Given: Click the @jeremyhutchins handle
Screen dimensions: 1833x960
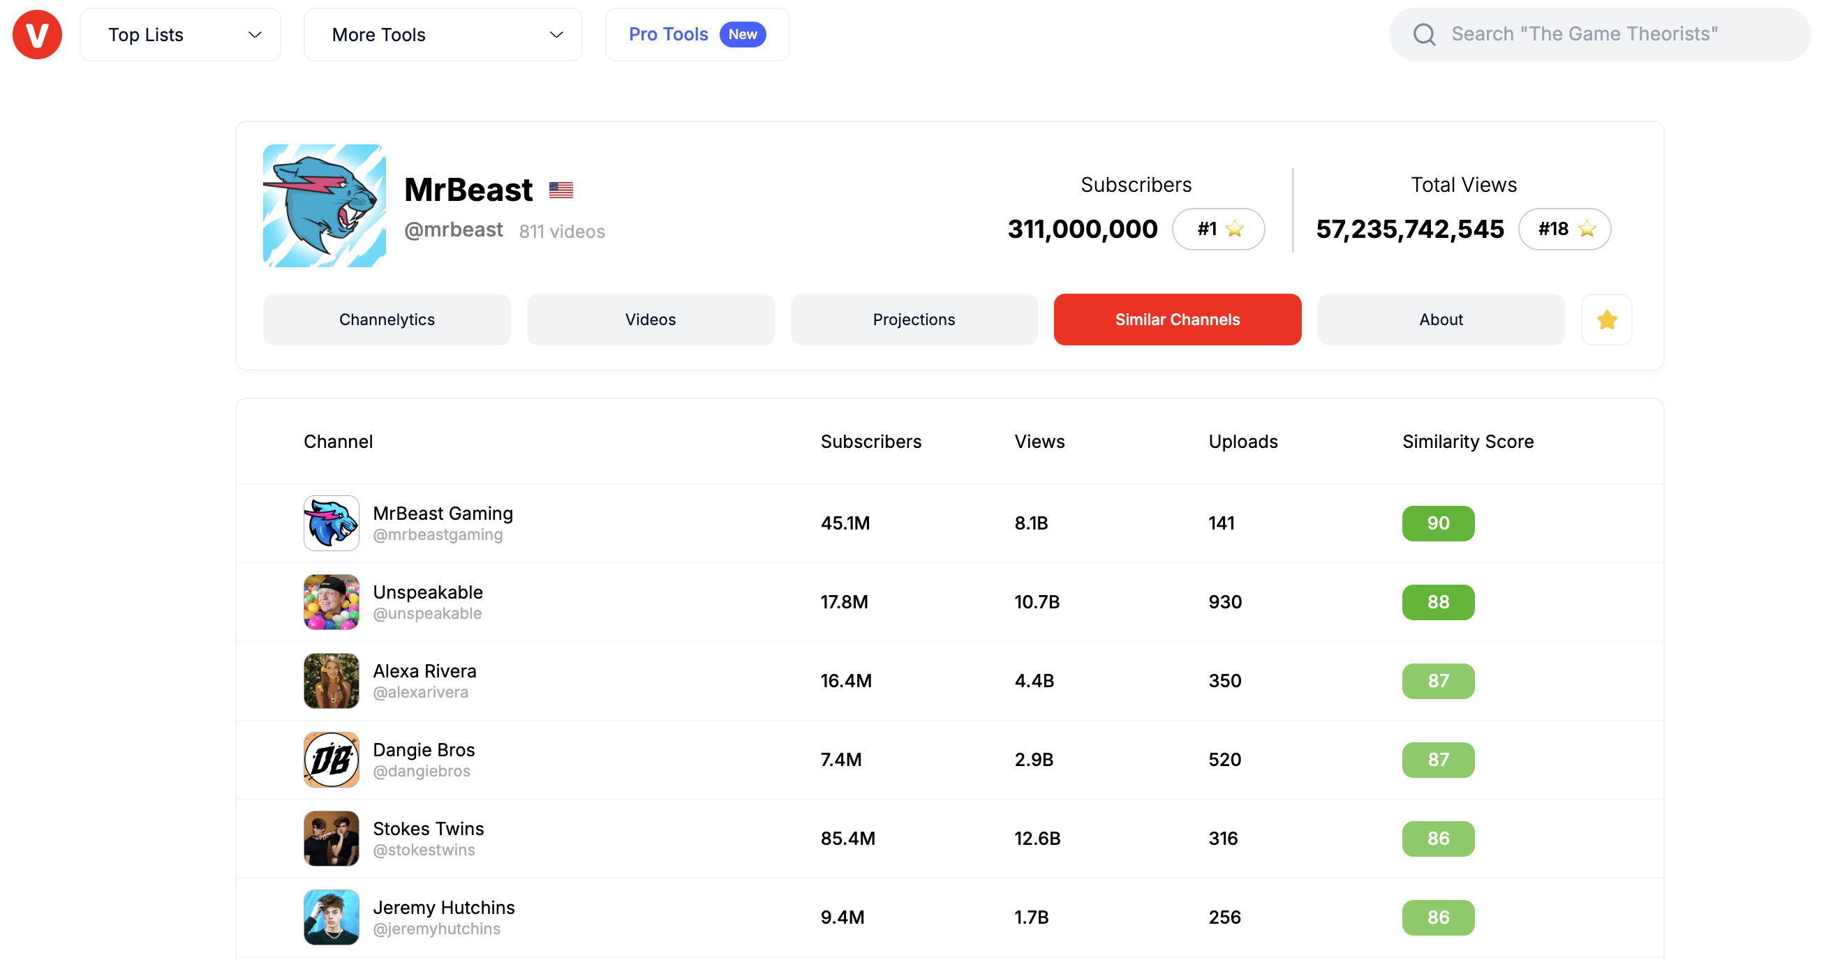Looking at the screenshot, I should click(x=436, y=929).
